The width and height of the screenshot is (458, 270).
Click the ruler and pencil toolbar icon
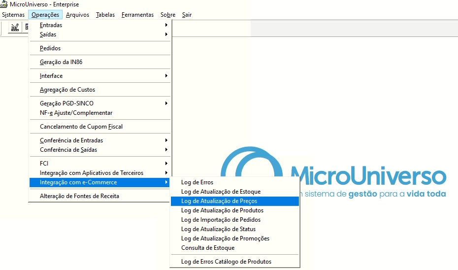click(x=15, y=28)
